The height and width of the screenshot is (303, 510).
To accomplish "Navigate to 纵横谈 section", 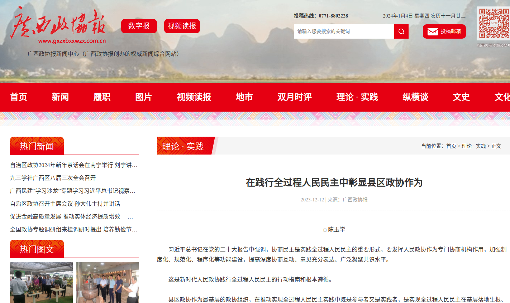I will pyautogui.click(x=415, y=97).
